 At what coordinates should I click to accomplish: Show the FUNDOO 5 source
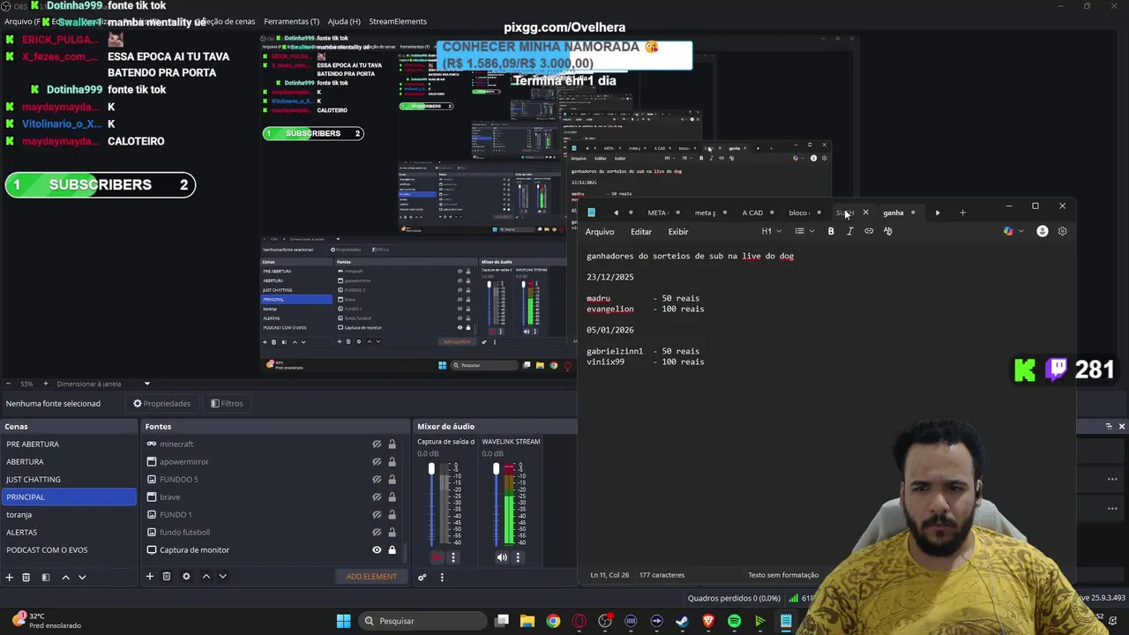coord(377,480)
